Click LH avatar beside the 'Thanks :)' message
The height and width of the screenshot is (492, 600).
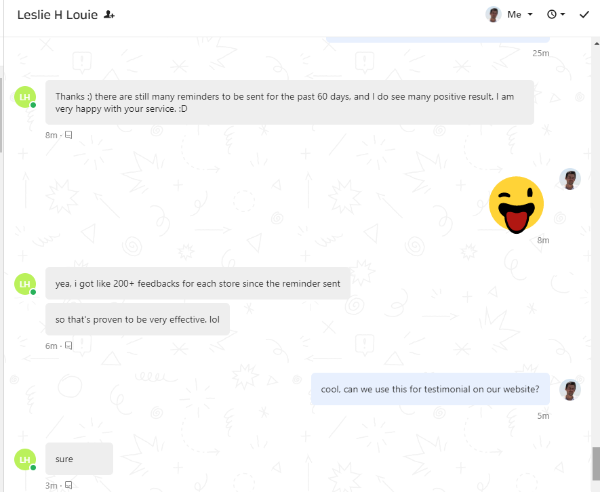click(x=25, y=97)
